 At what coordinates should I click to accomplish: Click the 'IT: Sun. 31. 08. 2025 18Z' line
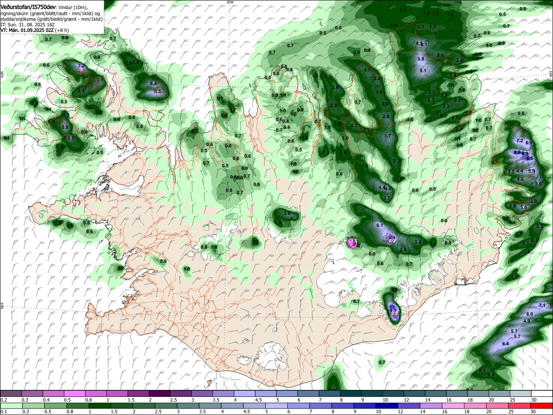(x=27, y=25)
